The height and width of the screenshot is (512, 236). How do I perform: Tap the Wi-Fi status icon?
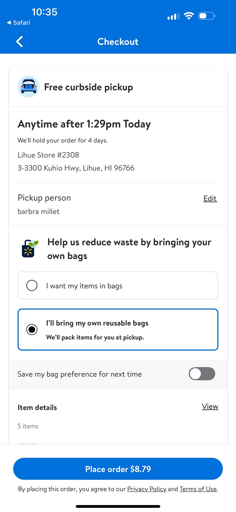click(189, 16)
